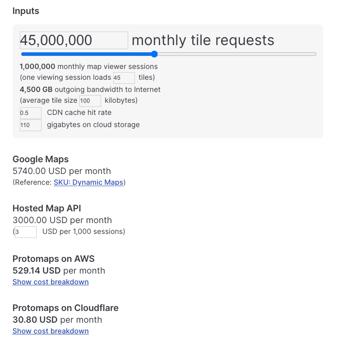The width and height of the screenshot is (342, 352).
Task: Click the CDN cache hit rate input
Action: click(31, 113)
